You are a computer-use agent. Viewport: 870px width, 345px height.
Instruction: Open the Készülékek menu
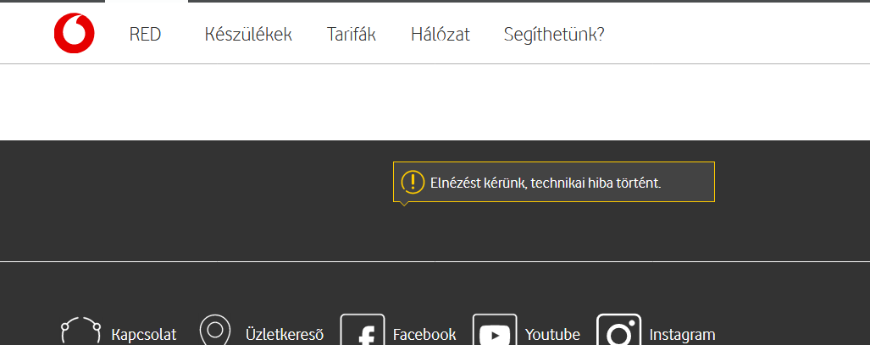[x=248, y=35]
